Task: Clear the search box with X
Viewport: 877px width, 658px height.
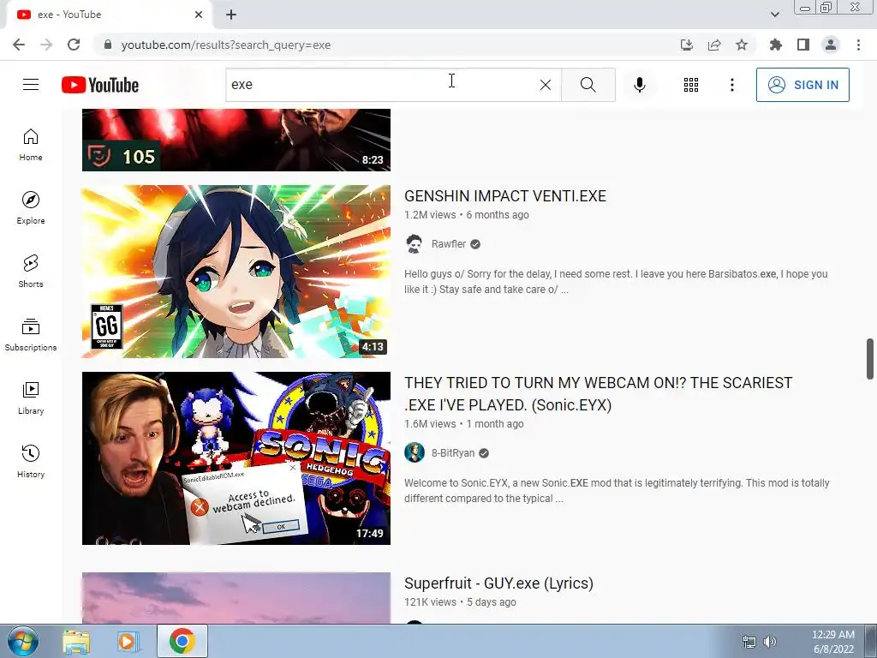Action: coord(546,85)
